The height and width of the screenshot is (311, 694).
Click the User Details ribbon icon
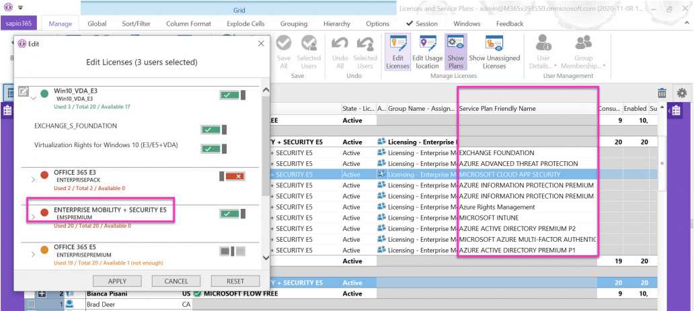[x=543, y=44]
